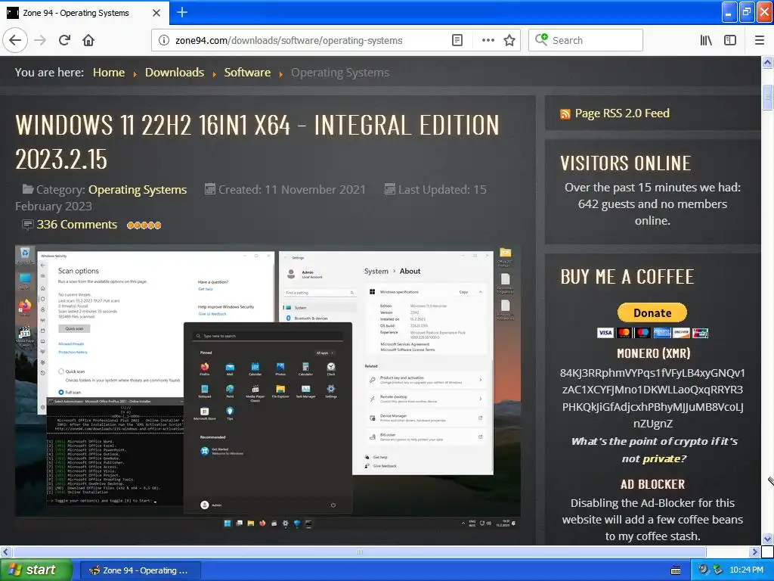Open page actions three-dot menu
Viewport: 774px width, 581px height.
click(x=488, y=40)
